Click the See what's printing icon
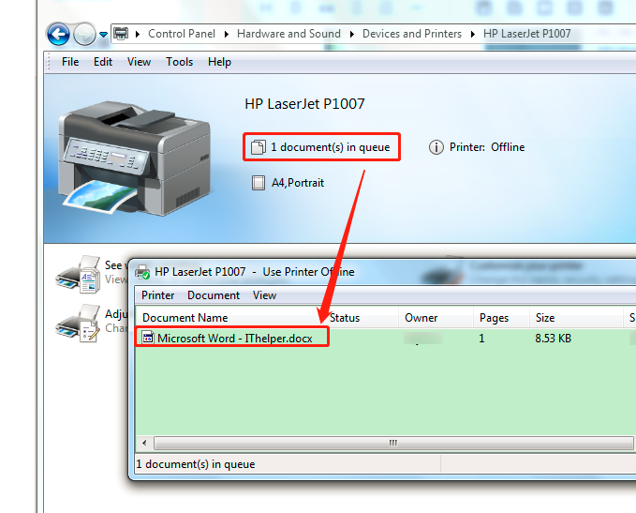Screen dimensions: 636x513 pos(78,274)
